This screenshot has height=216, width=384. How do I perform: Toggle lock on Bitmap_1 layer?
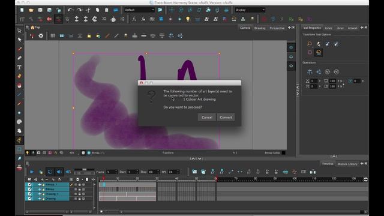click(x=79, y=184)
